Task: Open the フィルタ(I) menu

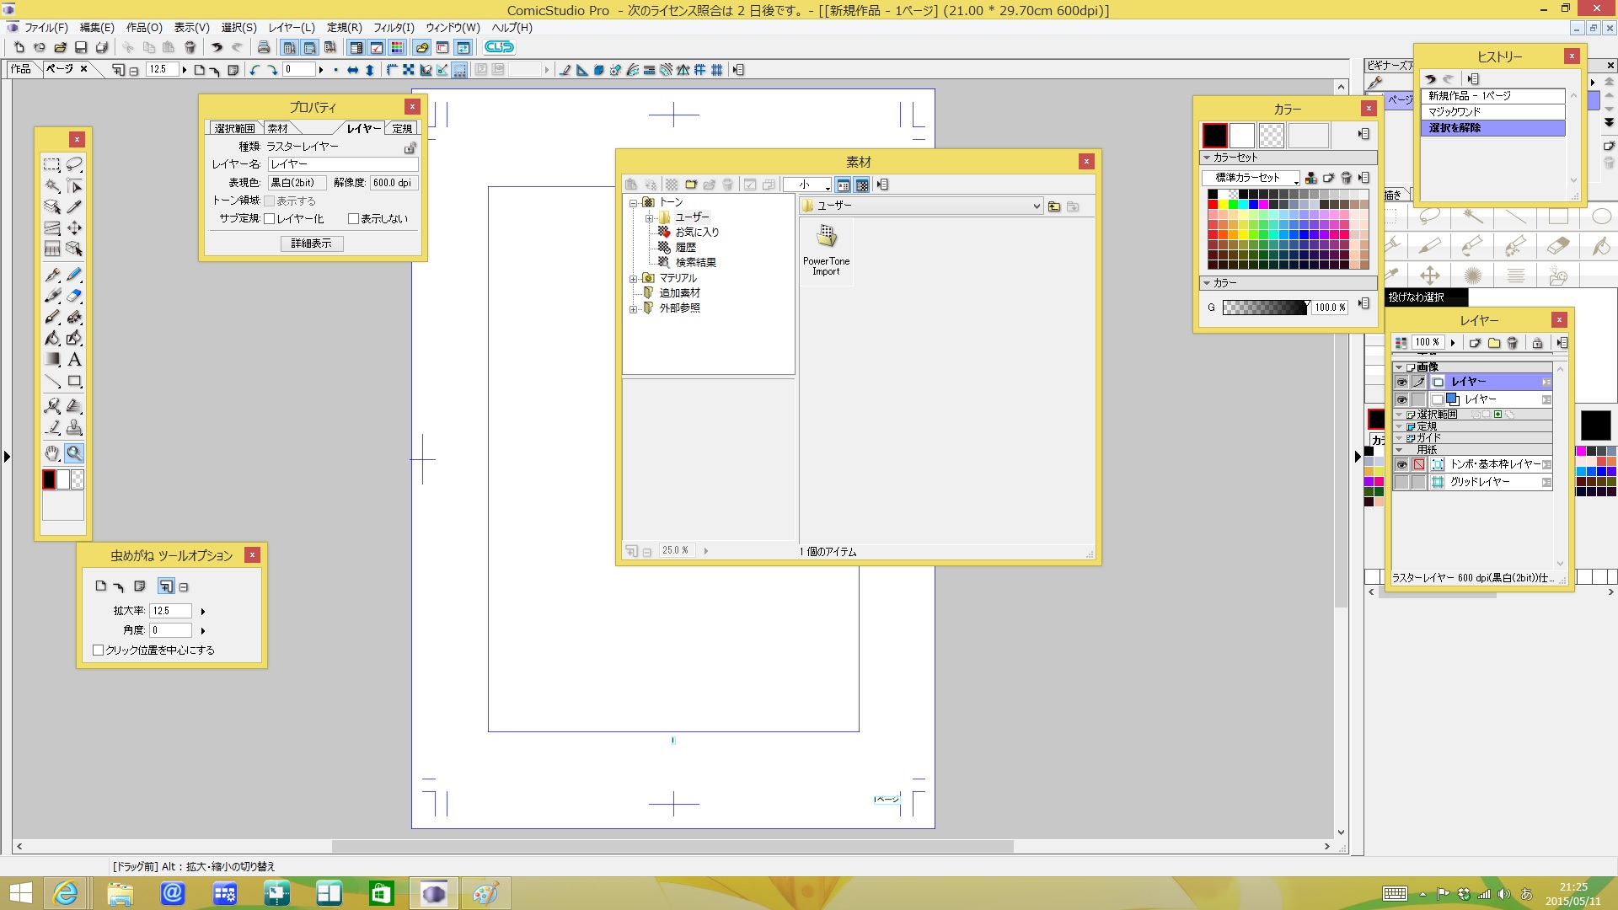Action: [x=394, y=28]
